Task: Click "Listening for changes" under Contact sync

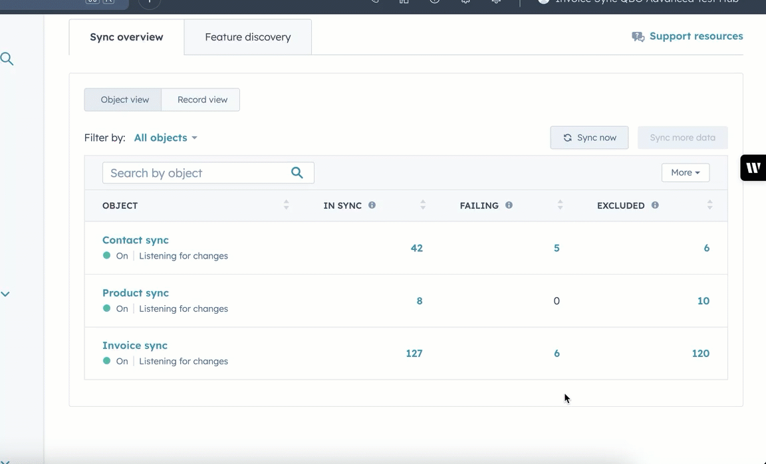Action: tap(184, 256)
